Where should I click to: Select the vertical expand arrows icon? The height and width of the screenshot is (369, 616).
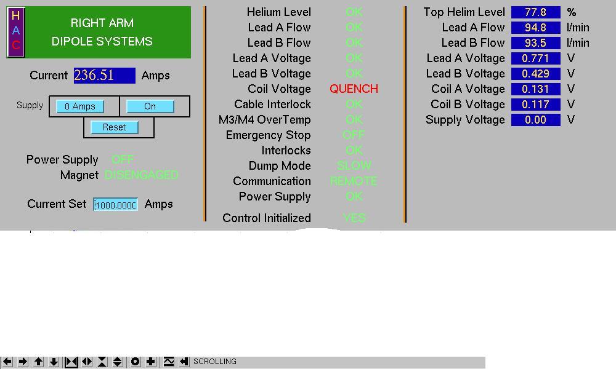coord(118,362)
